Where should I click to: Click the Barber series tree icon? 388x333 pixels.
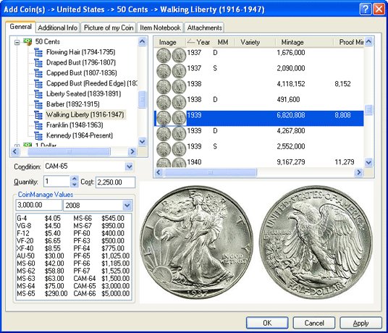[x=38, y=104]
